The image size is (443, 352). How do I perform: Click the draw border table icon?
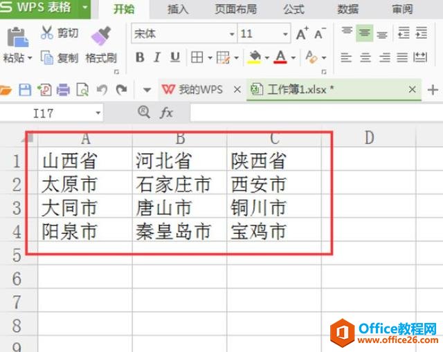click(x=223, y=57)
